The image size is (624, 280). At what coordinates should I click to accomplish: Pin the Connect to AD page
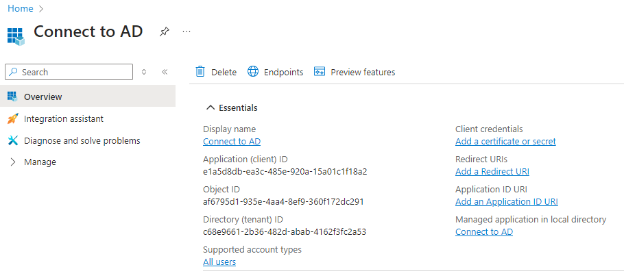[x=165, y=31]
